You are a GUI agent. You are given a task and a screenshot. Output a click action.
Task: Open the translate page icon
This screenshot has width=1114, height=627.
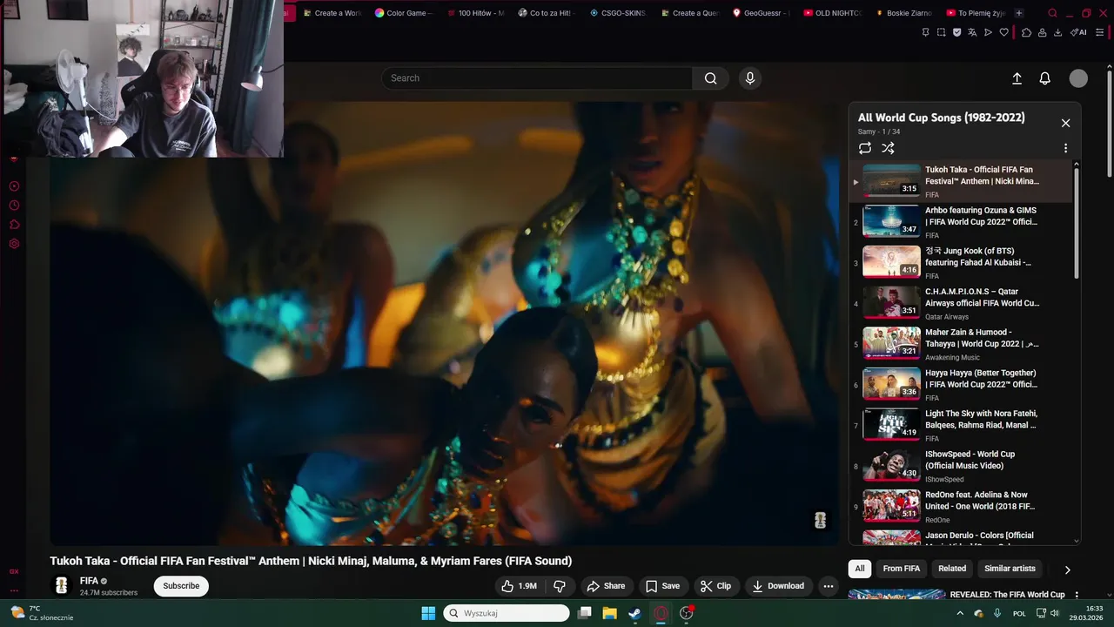[x=972, y=32]
